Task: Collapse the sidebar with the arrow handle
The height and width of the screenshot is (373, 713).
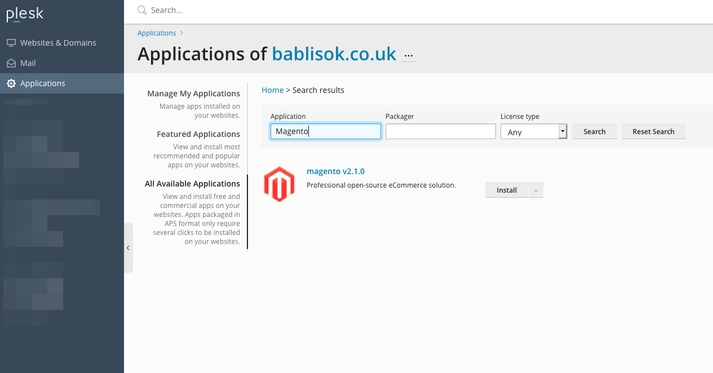Action: (x=129, y=248)
